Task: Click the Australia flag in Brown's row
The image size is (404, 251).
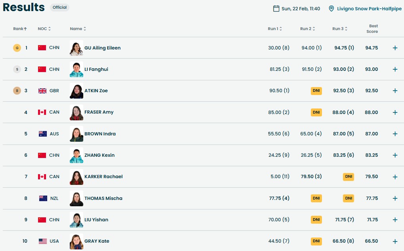Action: click(x=42, y=134)
